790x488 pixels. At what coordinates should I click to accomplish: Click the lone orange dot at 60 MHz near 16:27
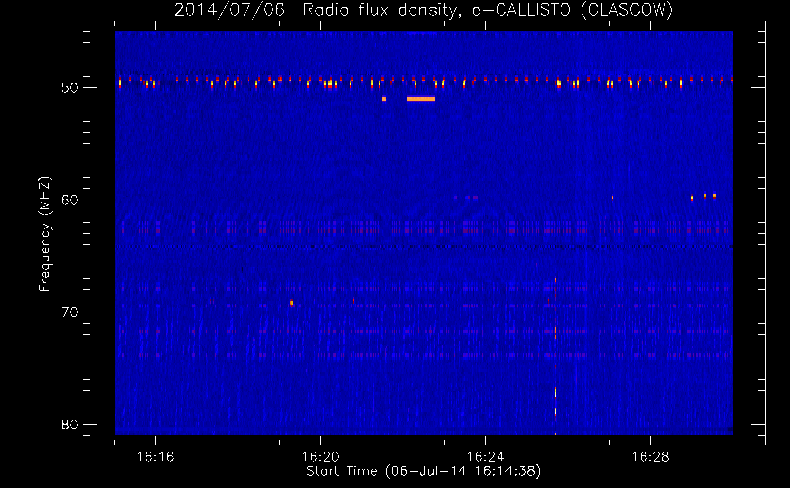pyautogui.click(x=612, y=198)
